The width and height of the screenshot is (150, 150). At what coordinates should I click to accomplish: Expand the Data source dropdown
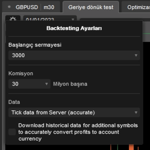[x=136, y=112]
